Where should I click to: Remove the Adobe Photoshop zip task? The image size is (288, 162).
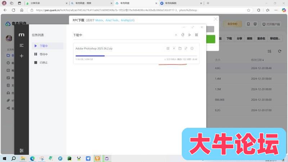(x=174, y=49)
